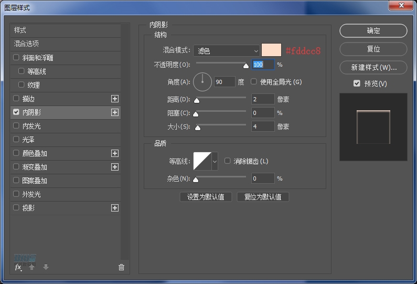Click the move effect down arrow
Image resolution: width=417 pixels, height=284 pixels.
(x=46, y=267)
